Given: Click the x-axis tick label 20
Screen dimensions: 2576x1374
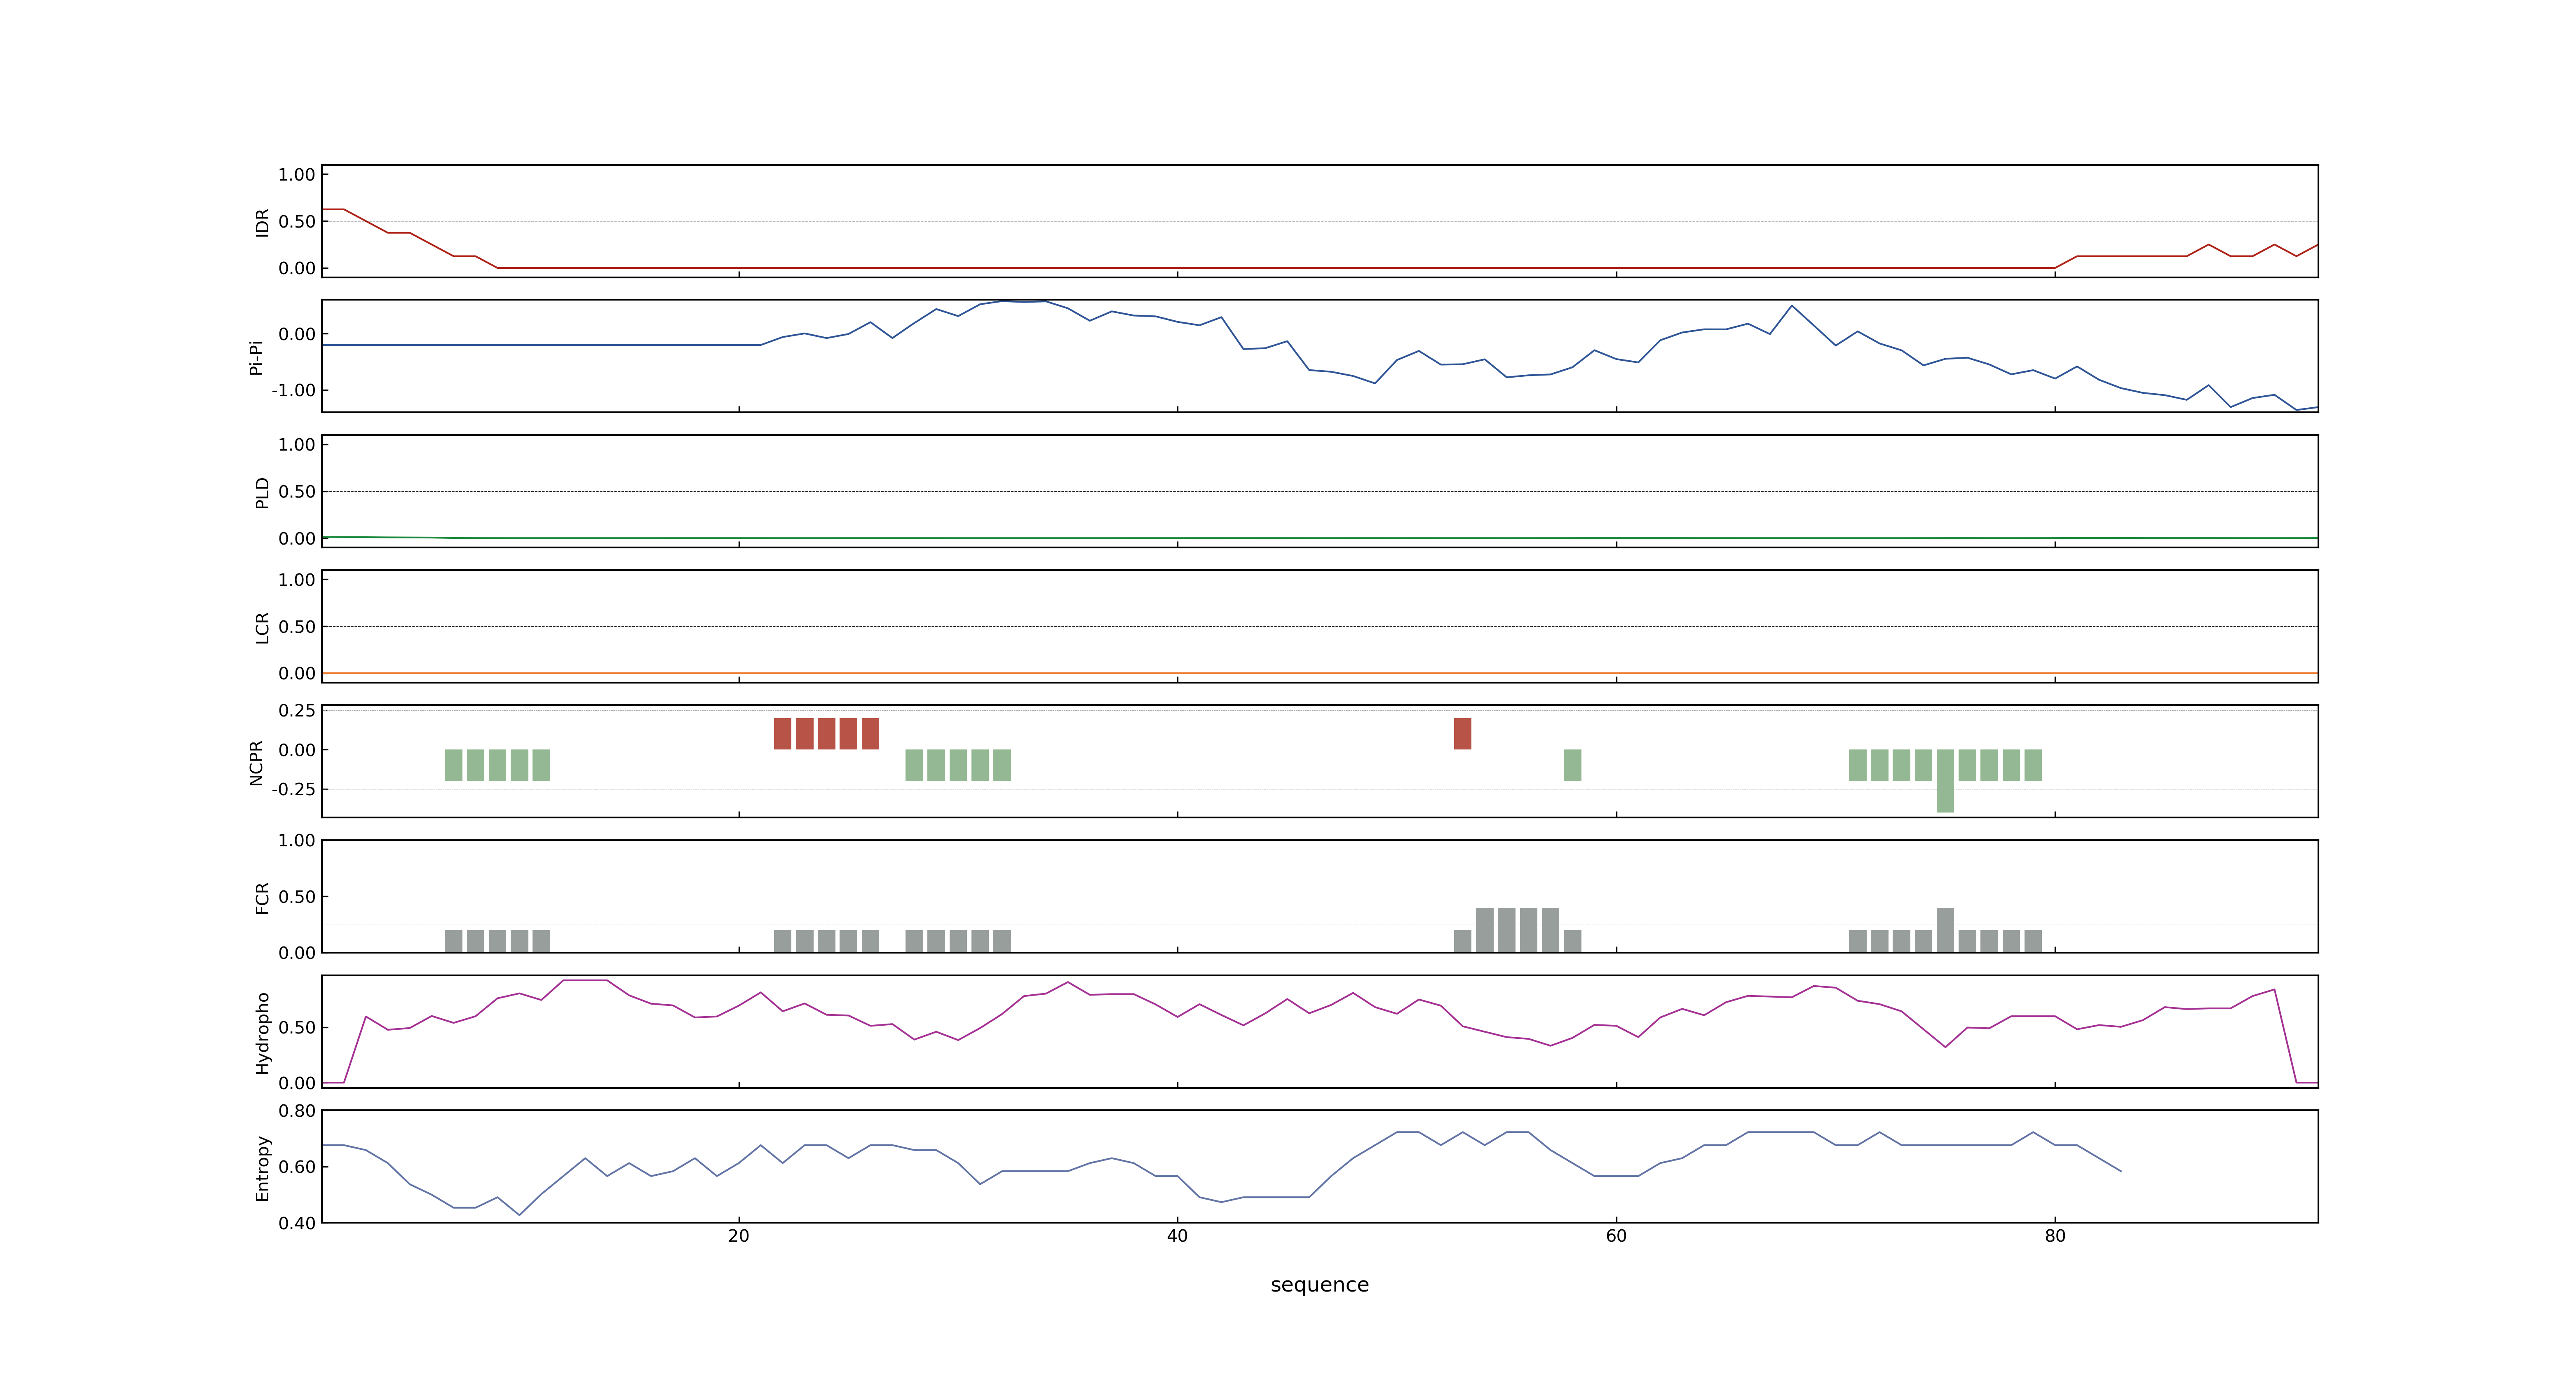Looking at the screenshot, I should coord(739,1236).
